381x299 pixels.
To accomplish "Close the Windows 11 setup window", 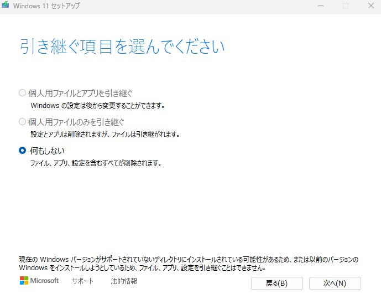I will 371,6.
